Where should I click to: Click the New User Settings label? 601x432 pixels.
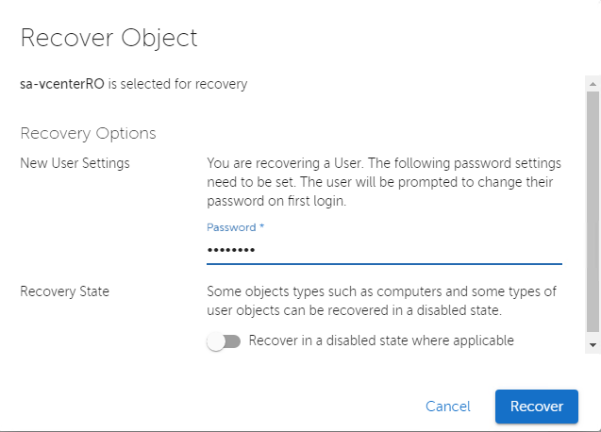(x=75, y=163)
